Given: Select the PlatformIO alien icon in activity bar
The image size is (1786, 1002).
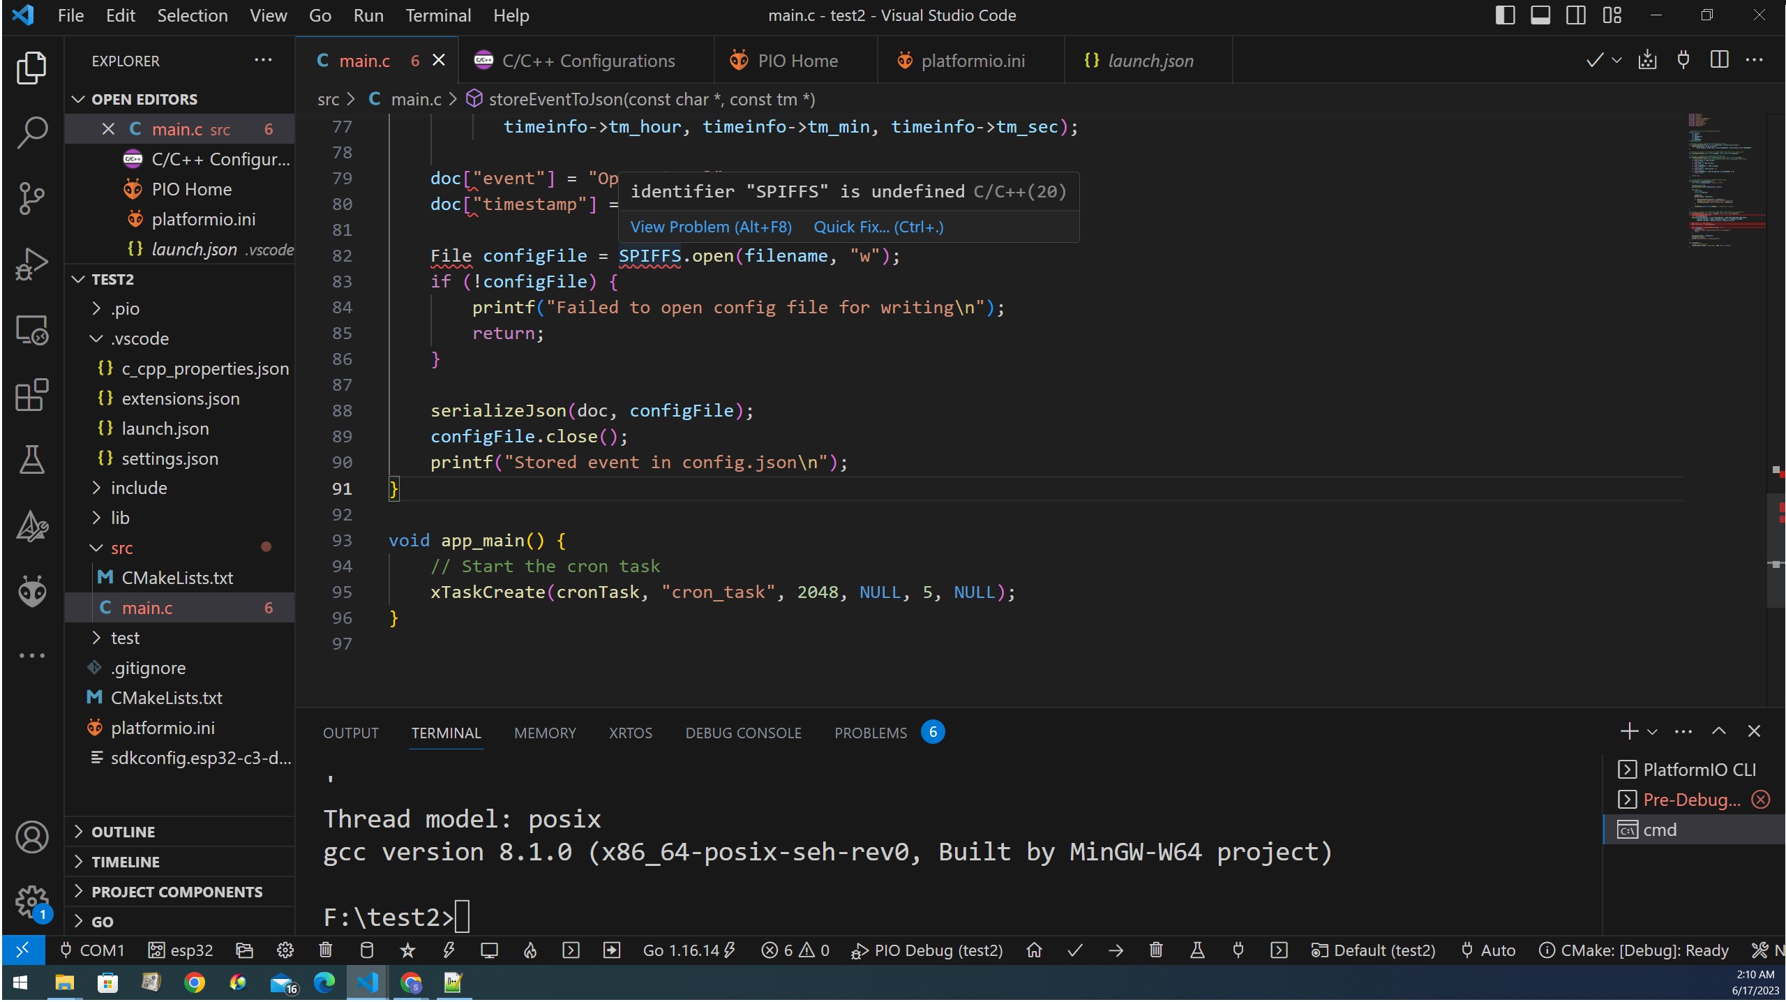Looking at the screenshot, I should pos(31,590).
